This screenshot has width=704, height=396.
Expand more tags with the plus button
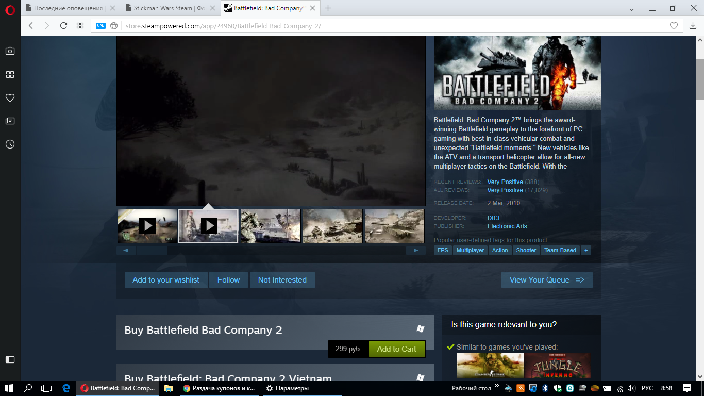point(585,250)
